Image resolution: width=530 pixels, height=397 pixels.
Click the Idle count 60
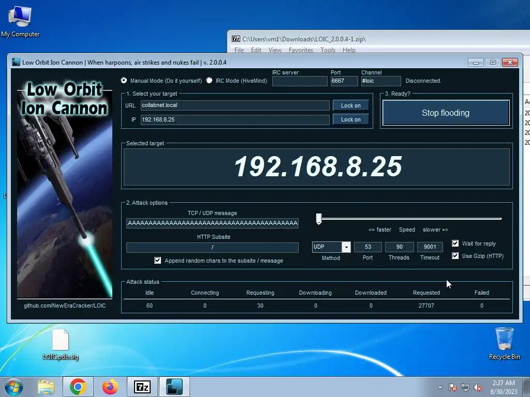(x=150, y=306)
